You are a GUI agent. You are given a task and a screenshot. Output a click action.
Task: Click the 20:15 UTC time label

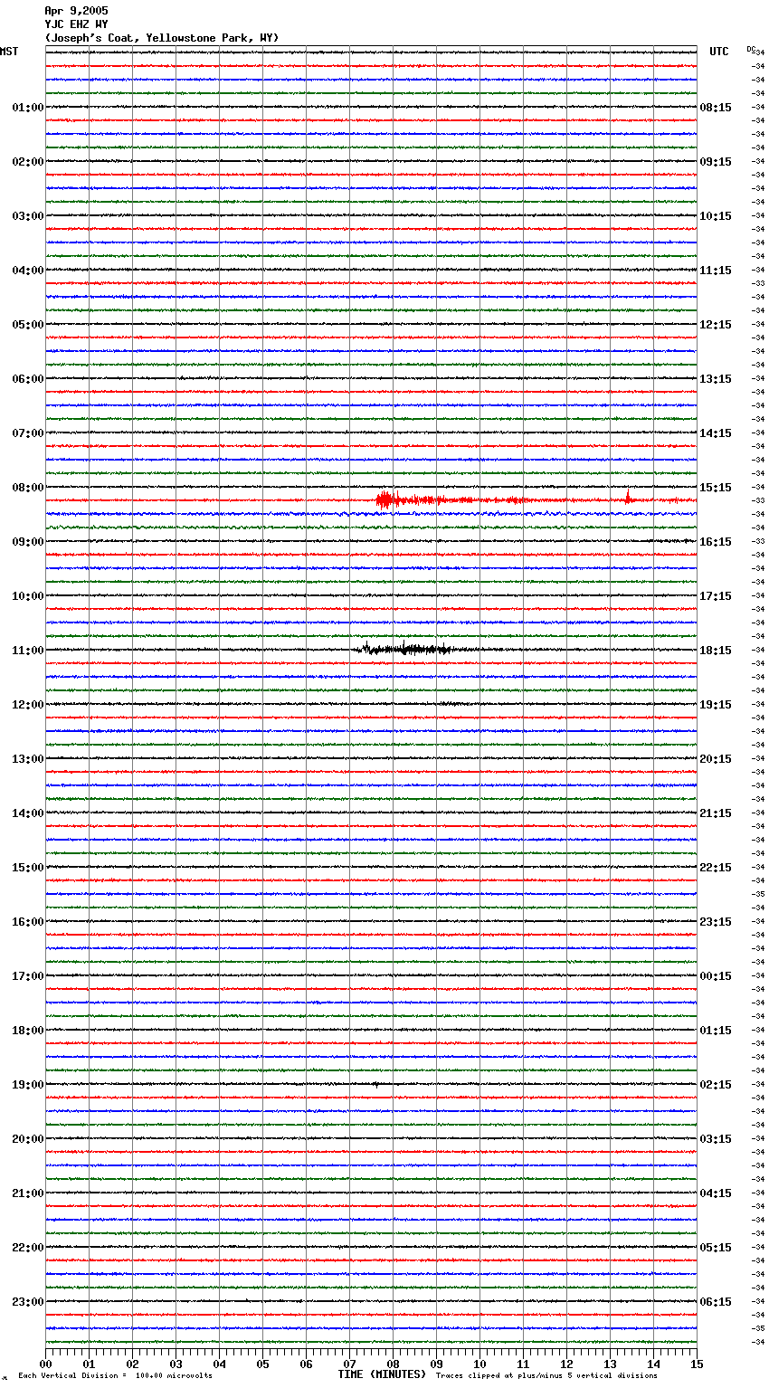click(x=716, y=759)
